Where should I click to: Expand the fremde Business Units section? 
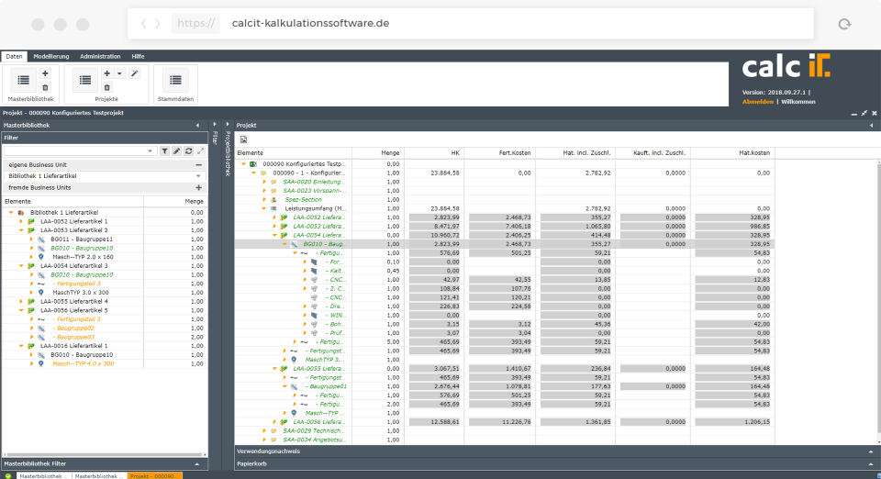pos(198,187)
